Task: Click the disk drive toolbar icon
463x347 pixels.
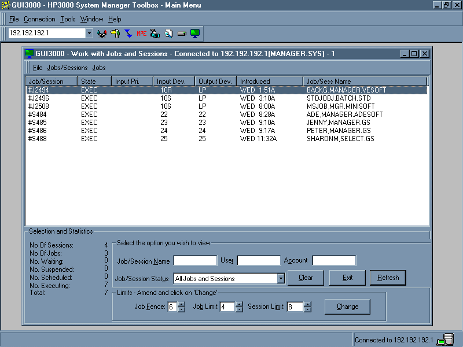Action: coord(181,34)
